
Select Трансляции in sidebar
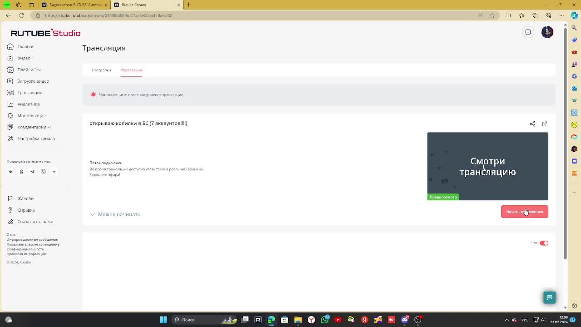(25, 93)
